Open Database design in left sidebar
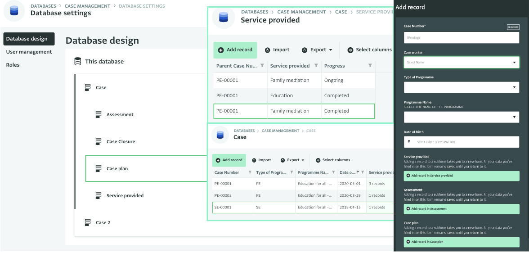529x253 pixels. 29,39
